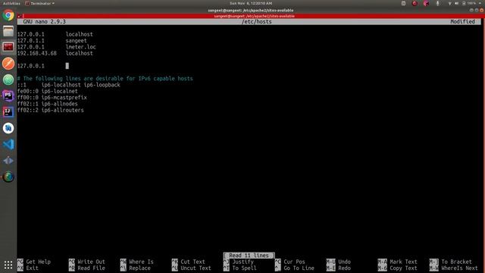Click the pink tray indicator
485x273 pixels.
[426, 3]
